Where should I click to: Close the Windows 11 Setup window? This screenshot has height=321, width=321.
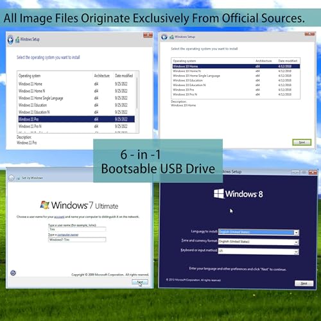tap(148, 35)
